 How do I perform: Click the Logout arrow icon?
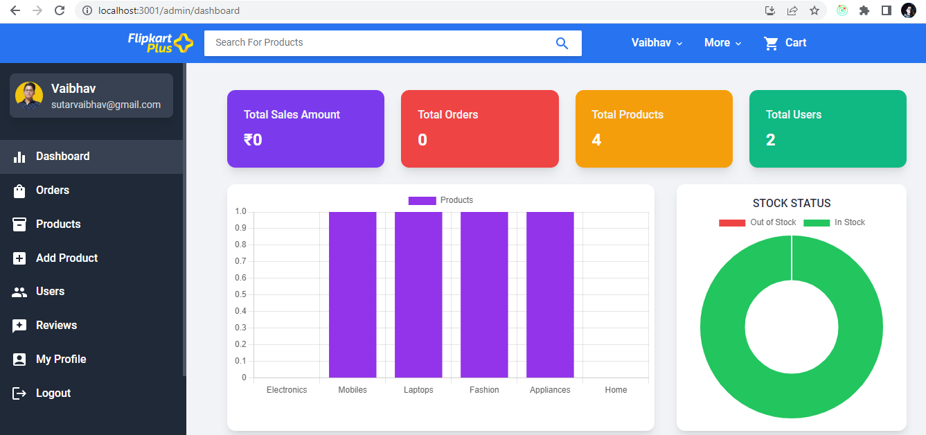pos(20,393)
